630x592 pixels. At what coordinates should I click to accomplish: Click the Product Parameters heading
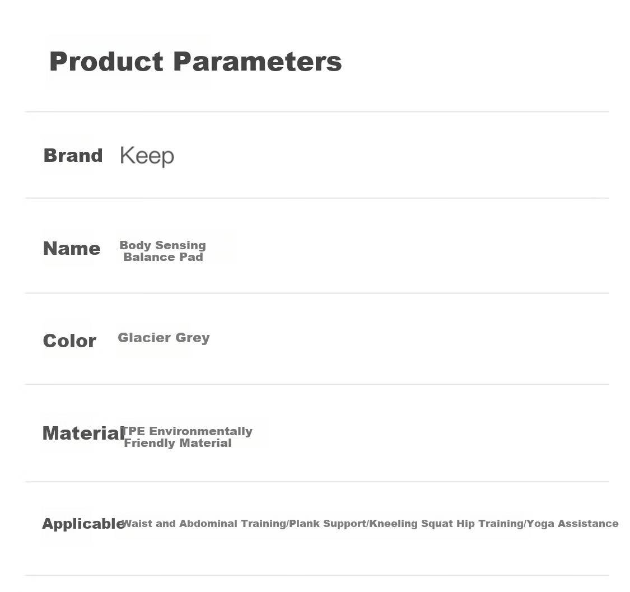point(195,62)
